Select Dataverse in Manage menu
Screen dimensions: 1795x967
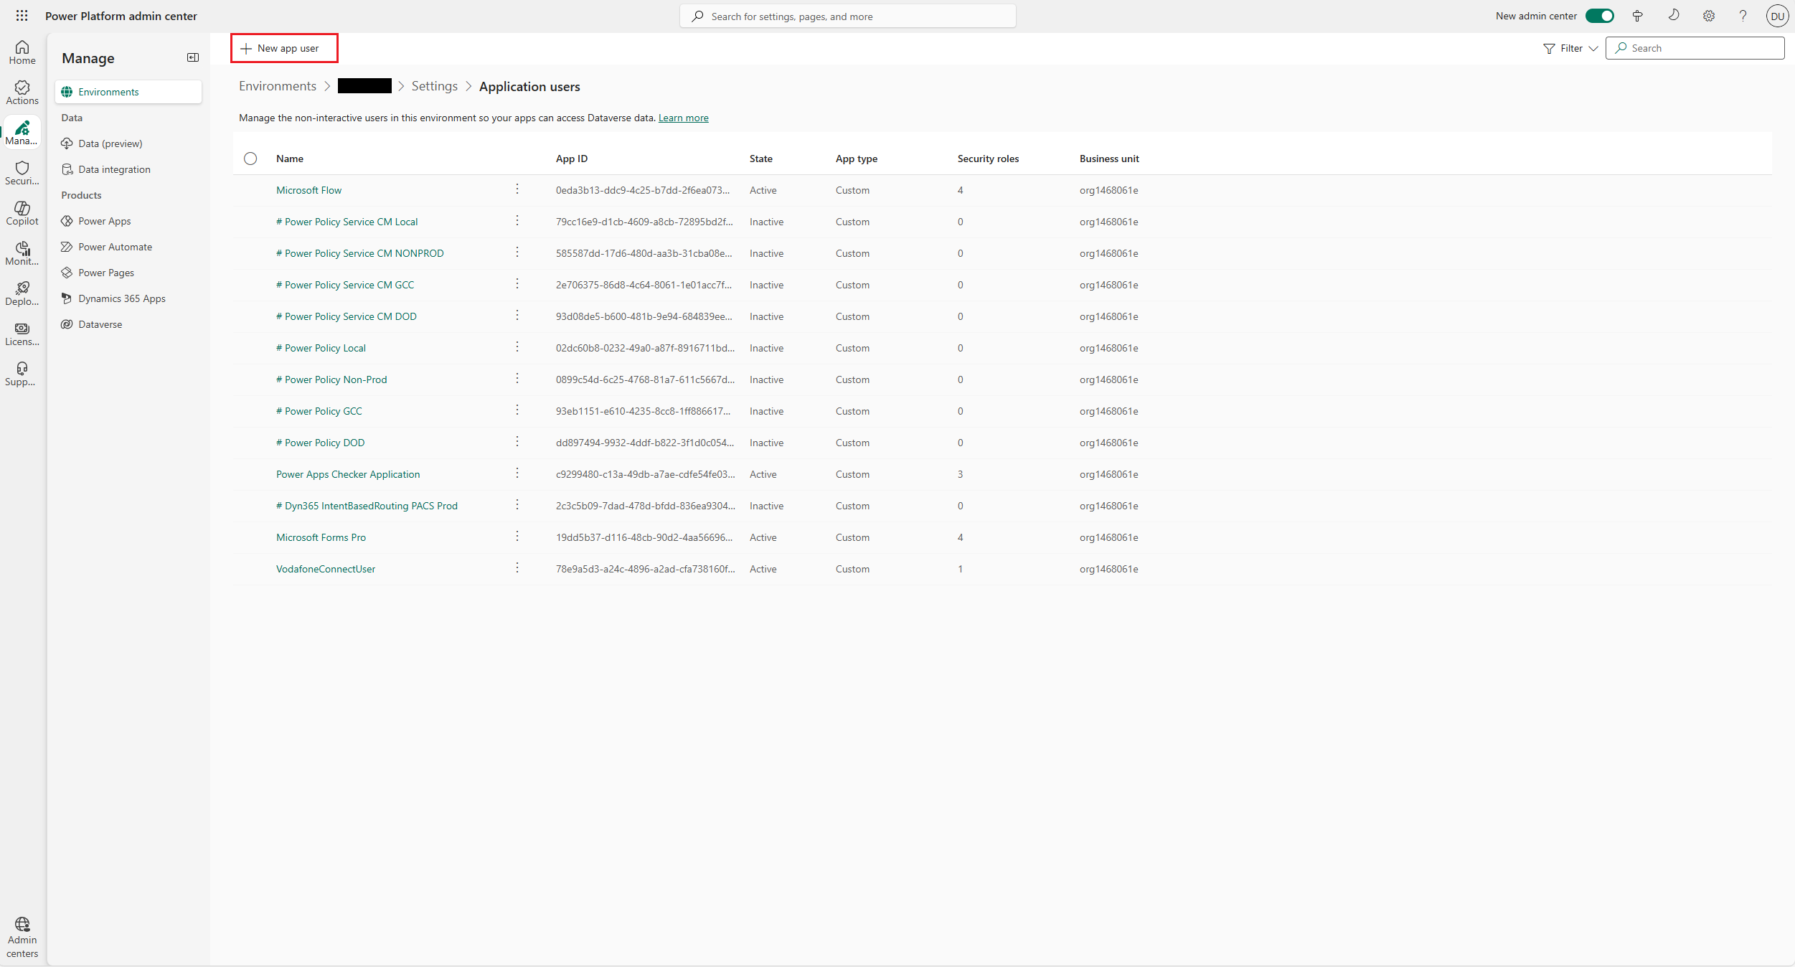[x=100, y=324]
